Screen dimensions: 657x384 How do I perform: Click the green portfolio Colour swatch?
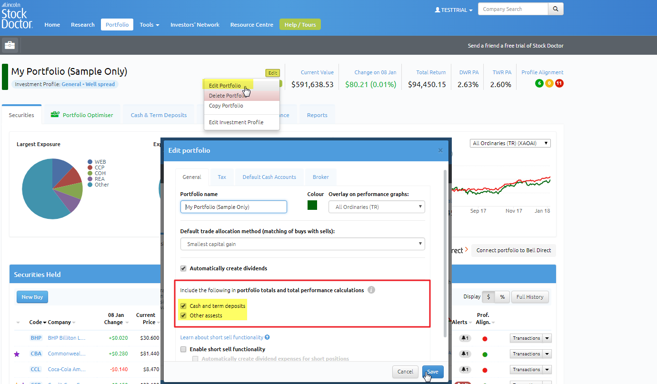[312, 206]
